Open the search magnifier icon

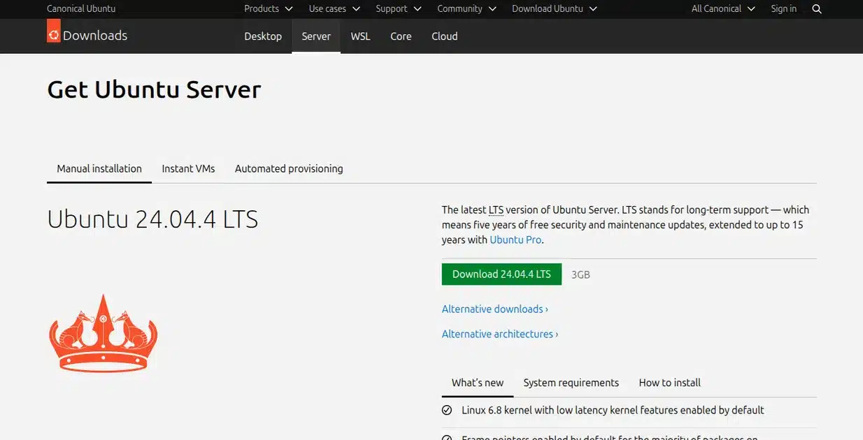pyautogui.click(x=817, y=9)
